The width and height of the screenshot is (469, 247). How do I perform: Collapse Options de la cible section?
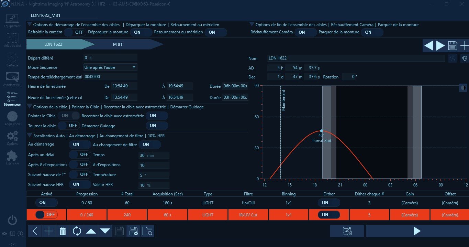30,107
